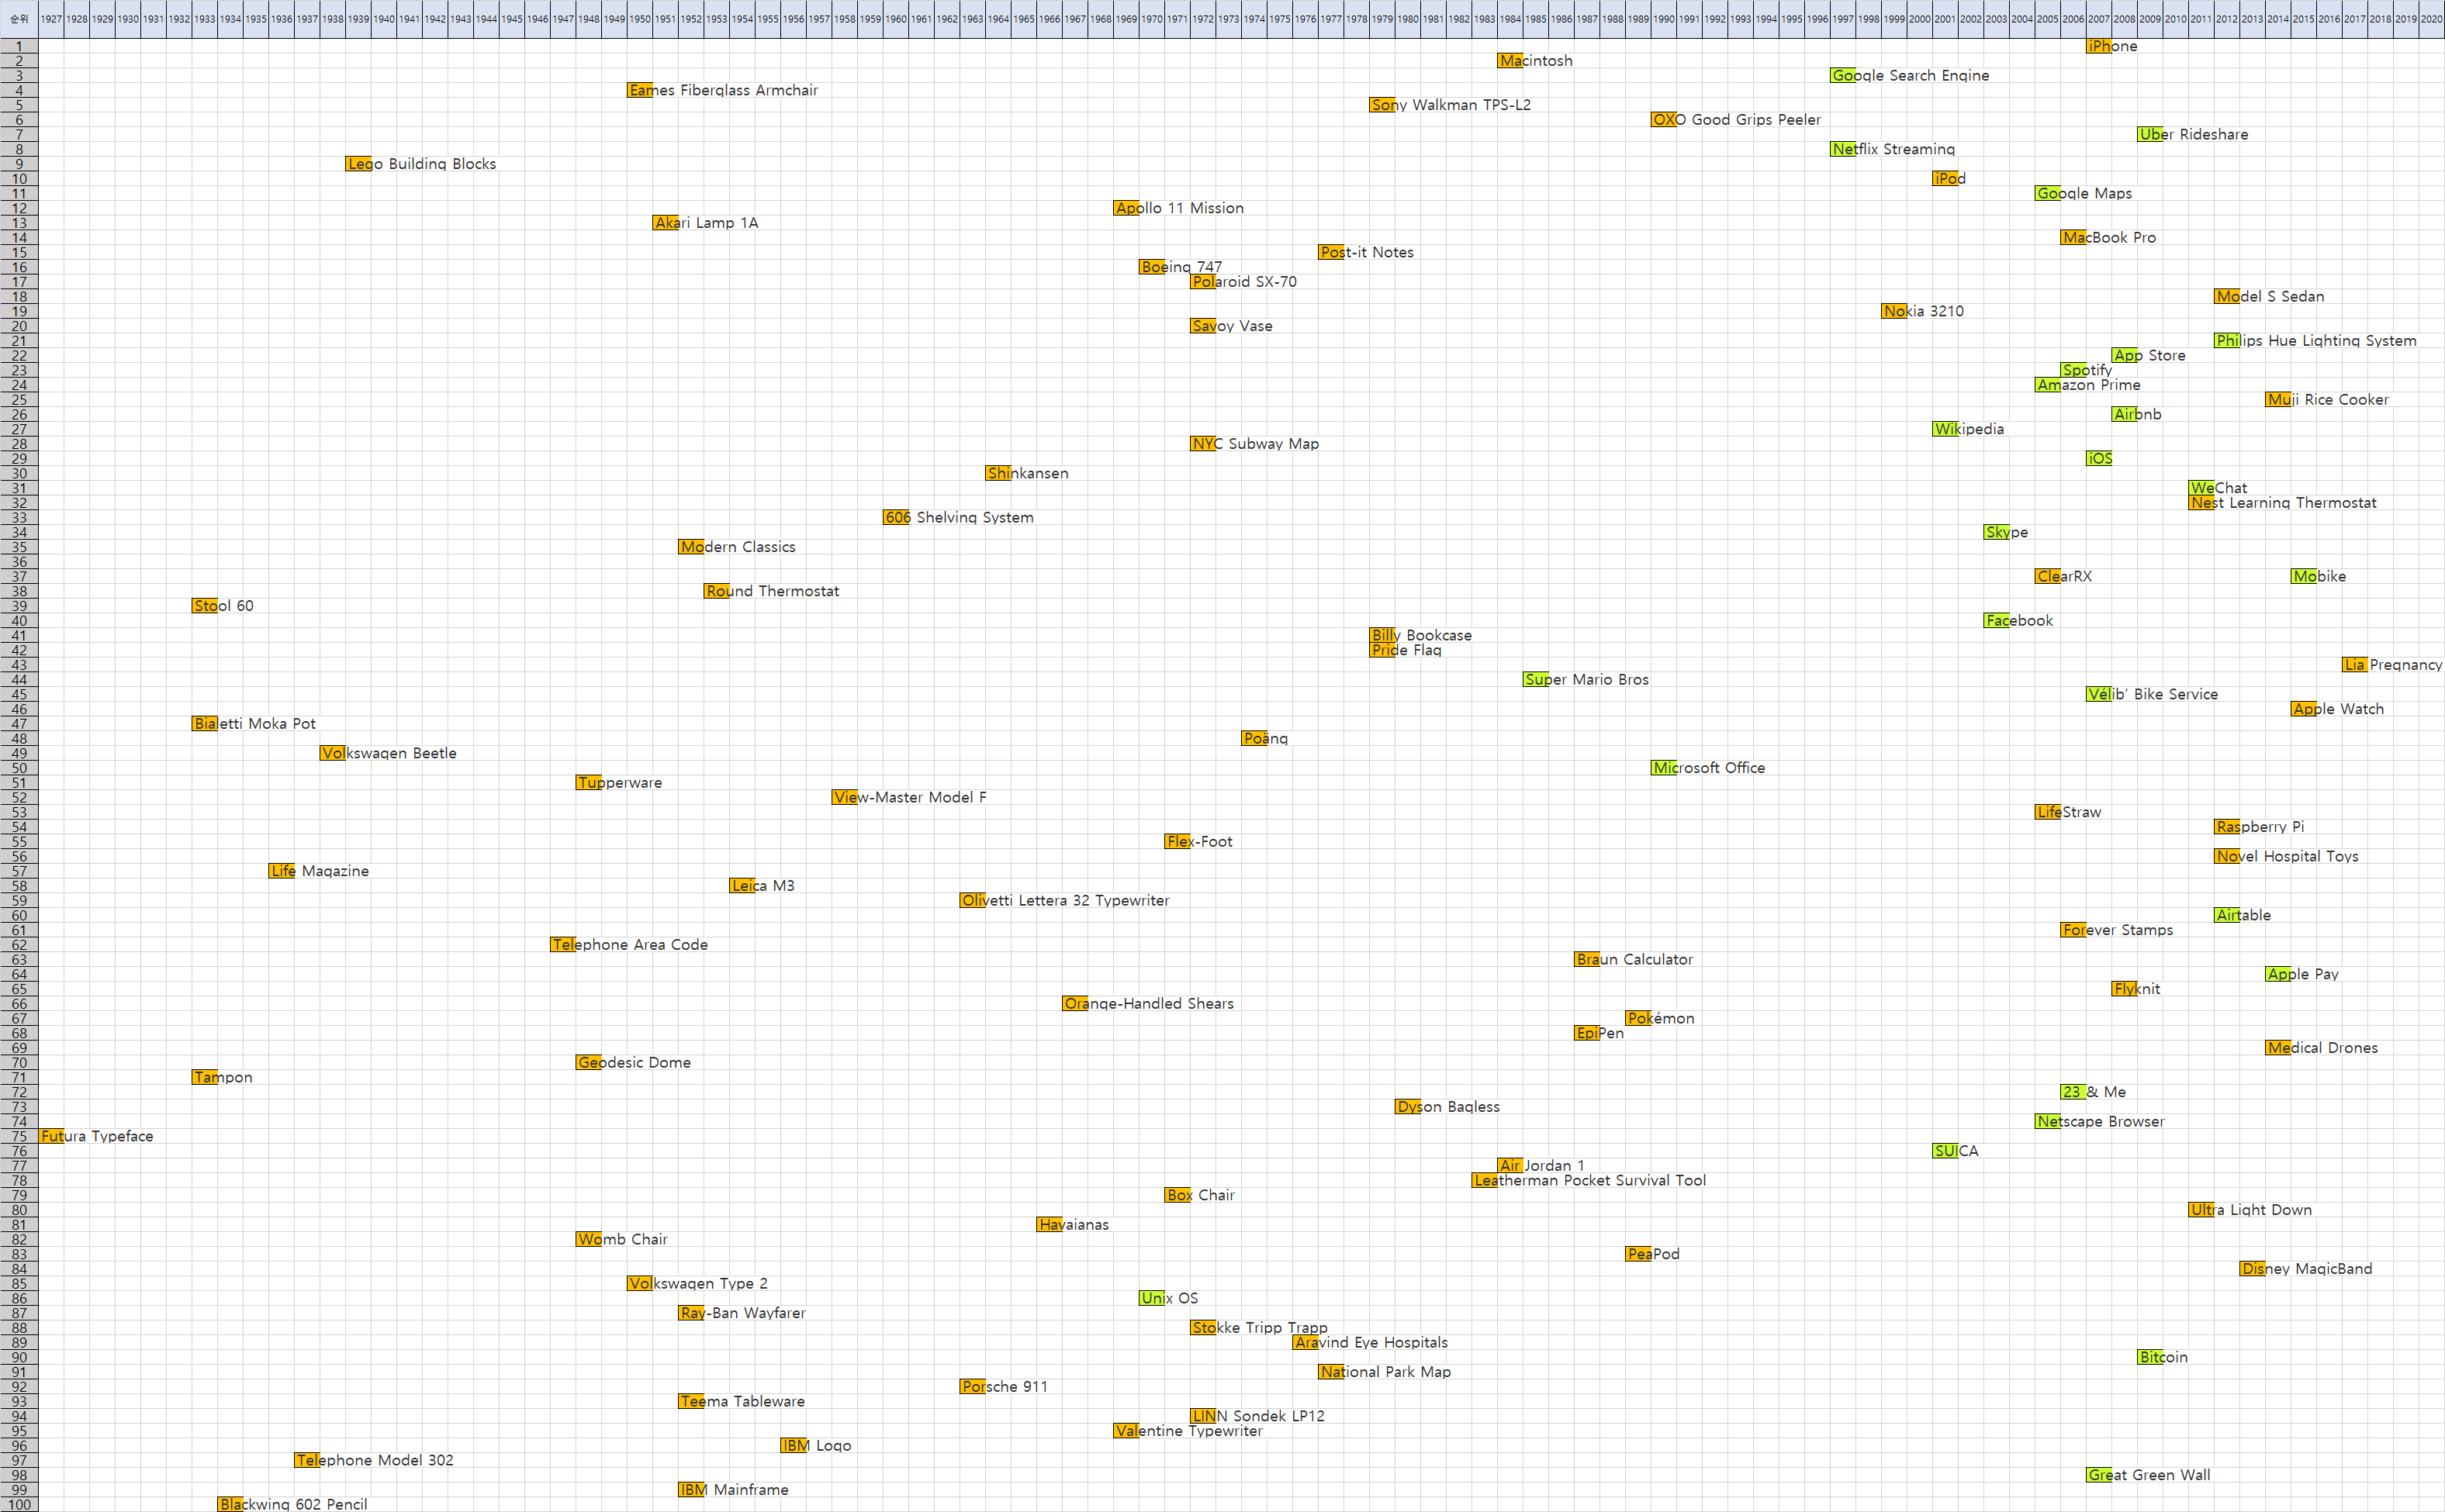Select the green Google Search Engine cell
Screen dimensions: 2445x1512
[x=1843, y=76]
